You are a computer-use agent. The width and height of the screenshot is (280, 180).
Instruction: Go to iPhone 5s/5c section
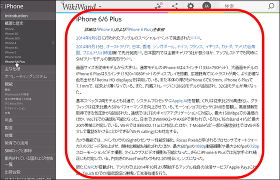pos(13,57)
